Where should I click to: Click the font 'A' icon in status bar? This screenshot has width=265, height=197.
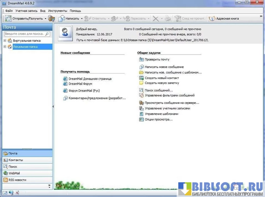[17, 193]
